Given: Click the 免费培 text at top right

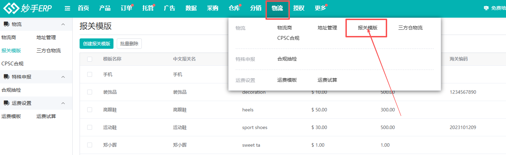Looking at the screenshot, I should tap(498, 8).
